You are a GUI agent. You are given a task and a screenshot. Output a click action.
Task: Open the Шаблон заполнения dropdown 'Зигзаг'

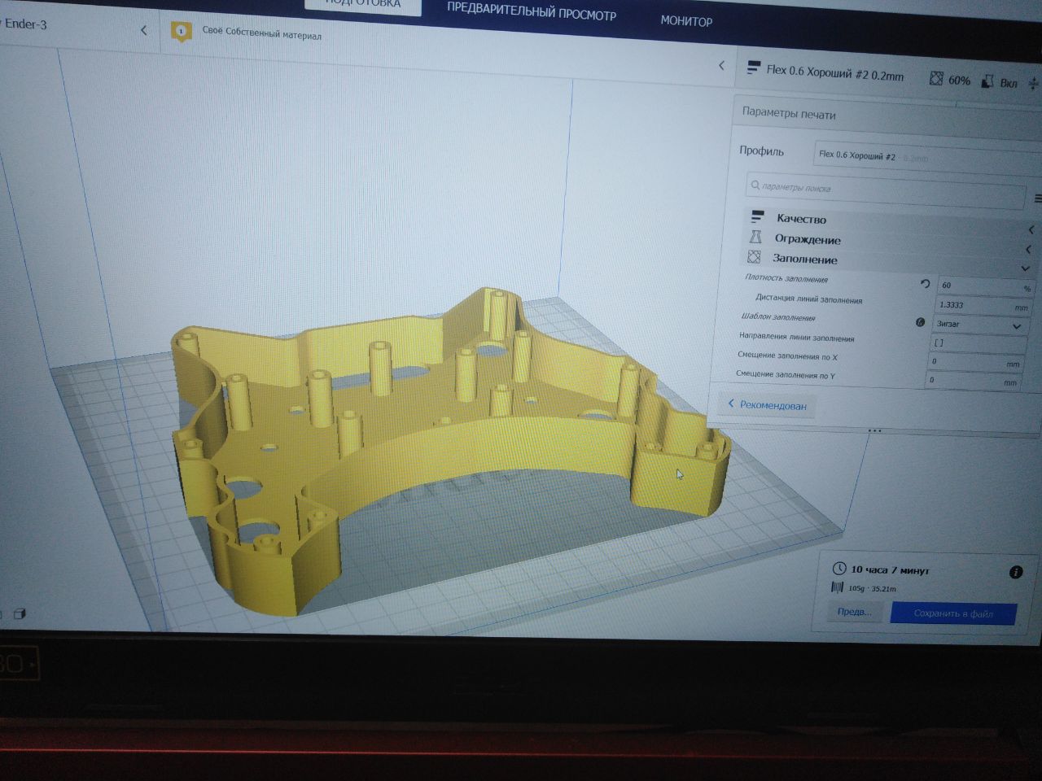pos(979,325)
